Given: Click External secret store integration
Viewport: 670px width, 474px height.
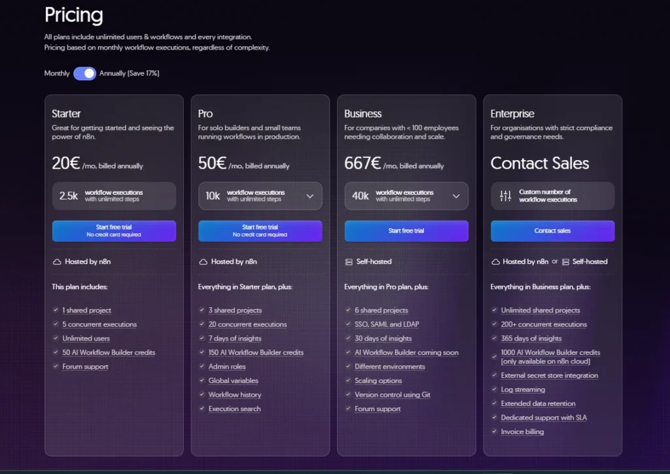Looking at the screenshot, I should click(x=549, y=376).
